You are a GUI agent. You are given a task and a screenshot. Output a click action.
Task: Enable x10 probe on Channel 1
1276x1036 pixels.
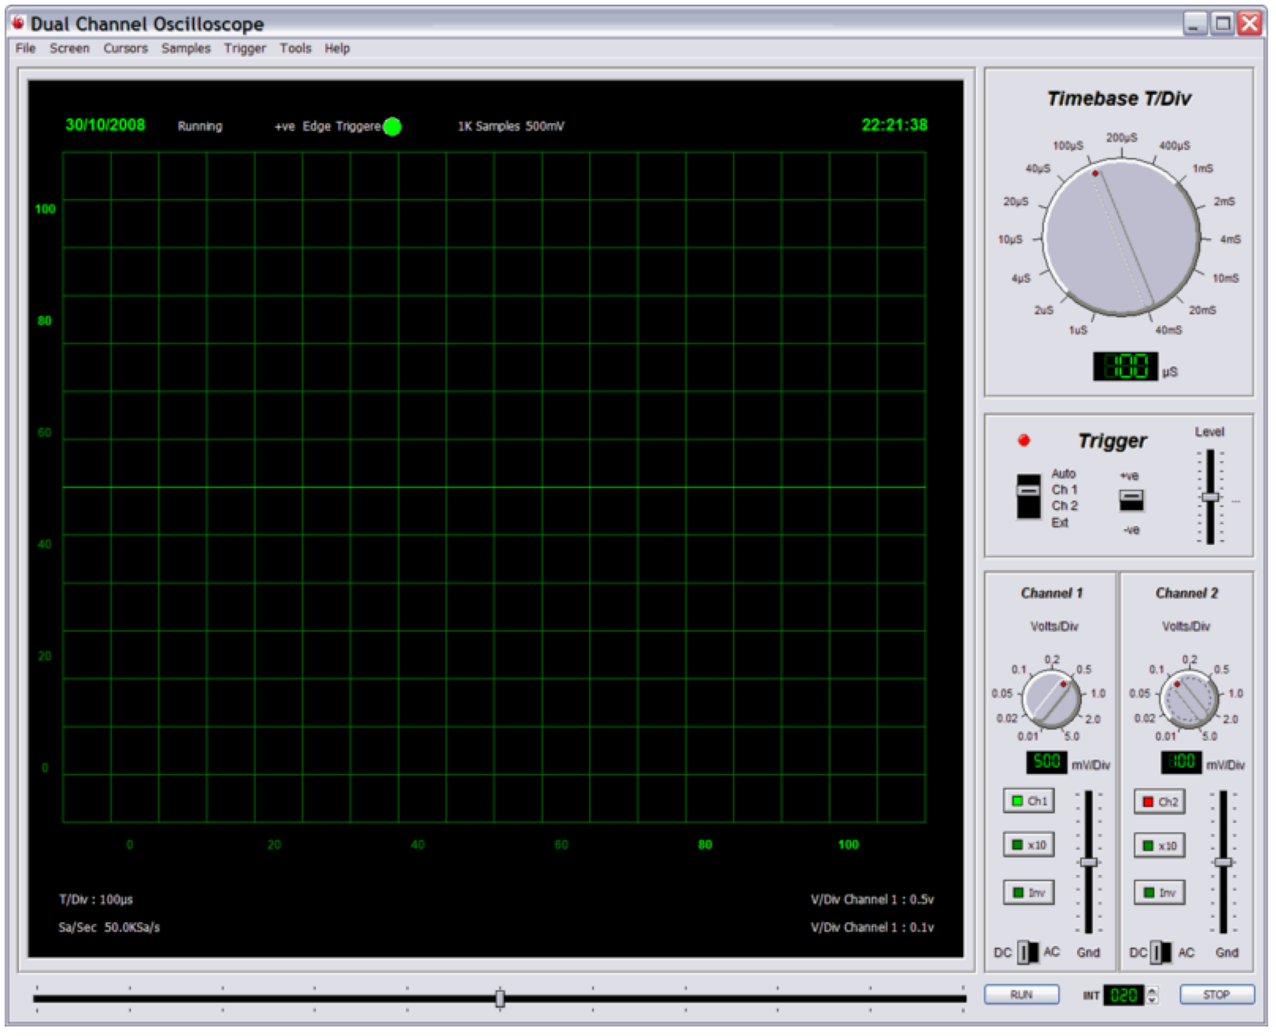1028,844
